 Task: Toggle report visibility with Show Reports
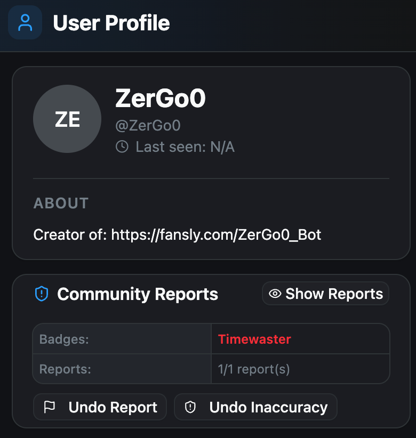(x=325, y=293)
